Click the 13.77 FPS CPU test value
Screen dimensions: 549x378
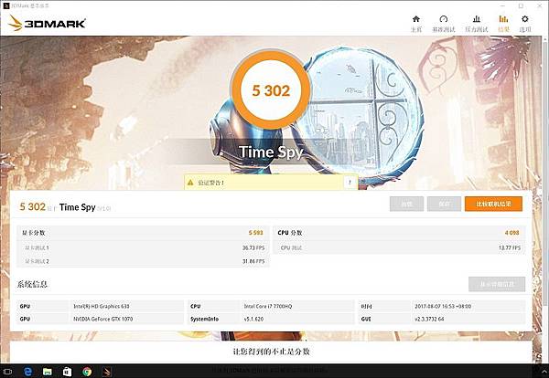click(x=510, y=247)
